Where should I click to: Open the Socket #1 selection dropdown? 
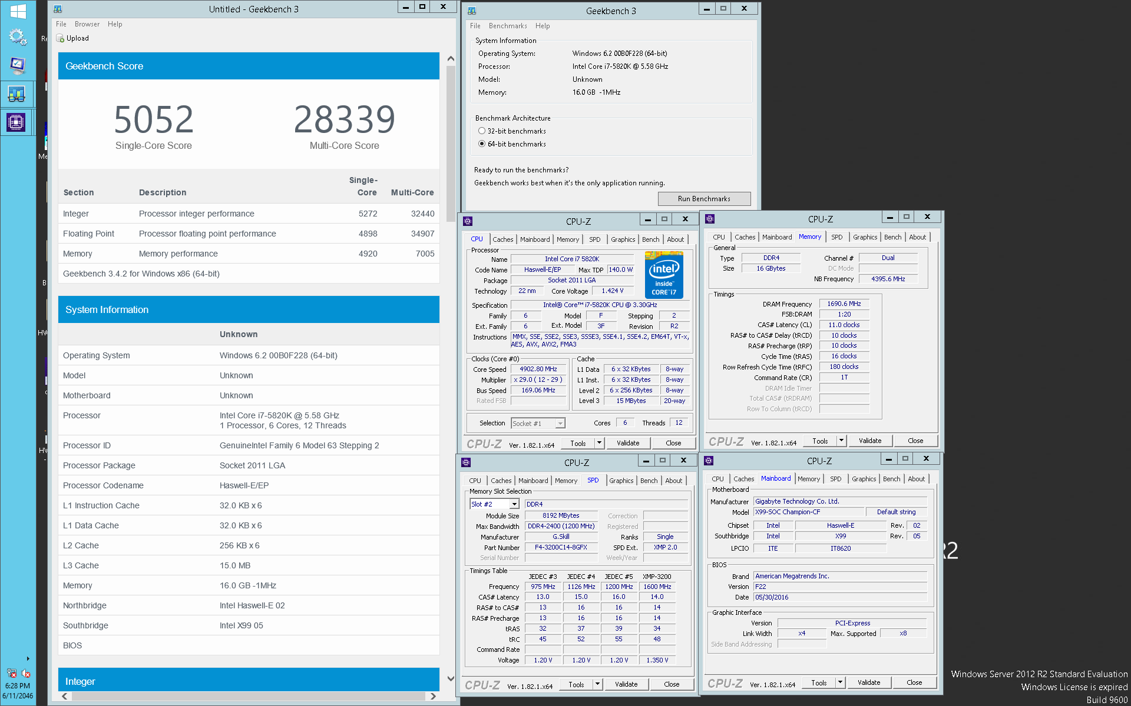tap(560, 424)
